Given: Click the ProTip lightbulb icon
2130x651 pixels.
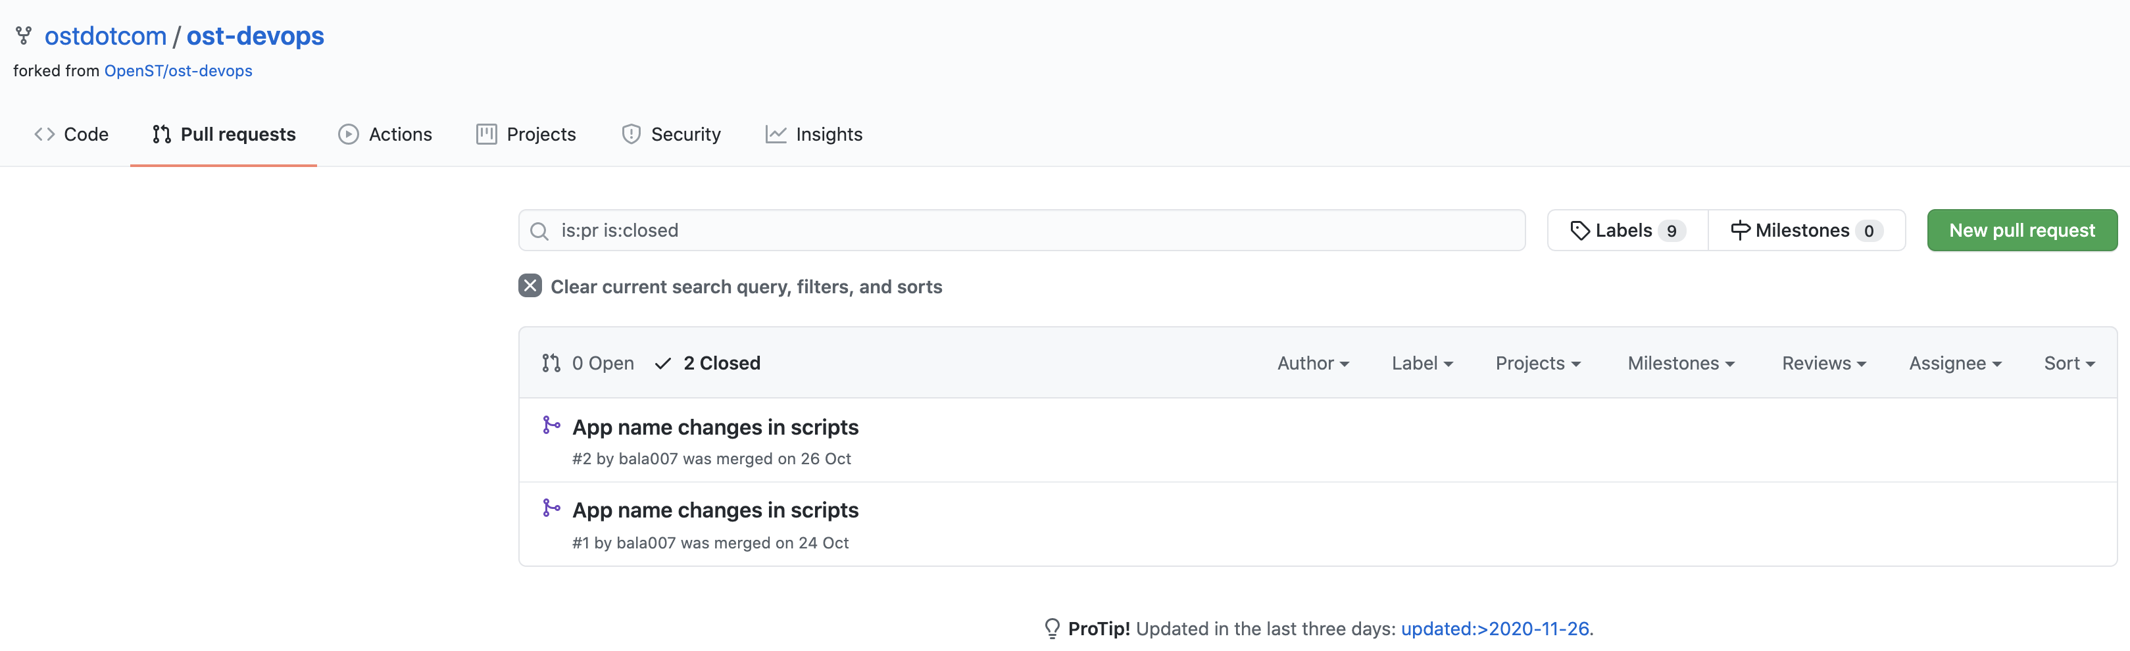Looking at the screenshot, I should [x=1052, y=629].
